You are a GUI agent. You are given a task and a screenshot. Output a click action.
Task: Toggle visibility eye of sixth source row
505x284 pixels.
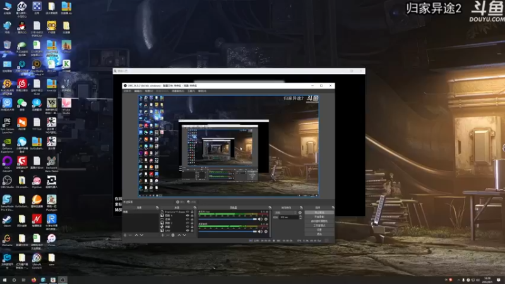pos(187,230)
